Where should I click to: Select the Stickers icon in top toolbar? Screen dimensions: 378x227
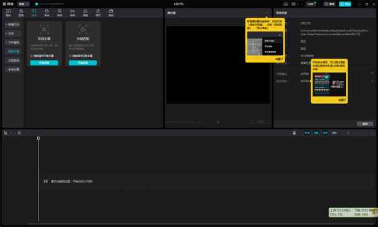[47, 13]
